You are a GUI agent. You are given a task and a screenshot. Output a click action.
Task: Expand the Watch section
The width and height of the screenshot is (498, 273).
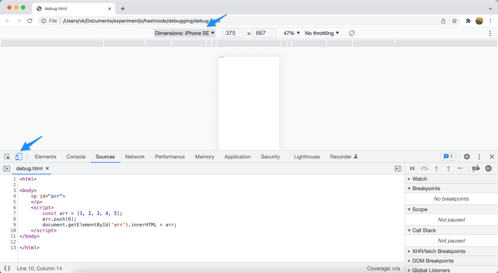click(451, 179)
